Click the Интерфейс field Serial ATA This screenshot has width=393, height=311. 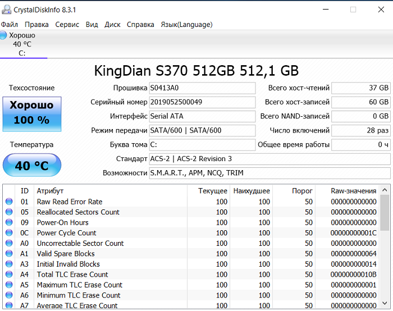point(202,116)
